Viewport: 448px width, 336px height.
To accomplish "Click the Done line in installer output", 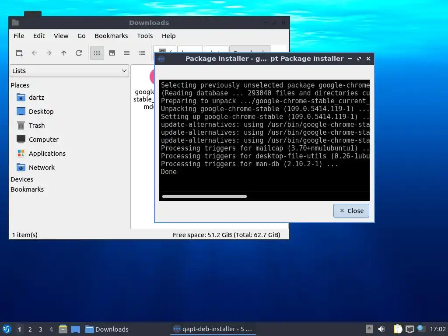I will click(169, 171).
